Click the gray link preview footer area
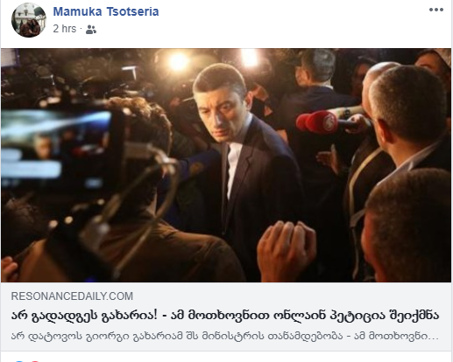This screenshot has width=453, height=362. click(x=226, y=317)
